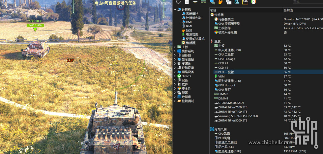Open the Report page icon in toolbar

point(187,2)
